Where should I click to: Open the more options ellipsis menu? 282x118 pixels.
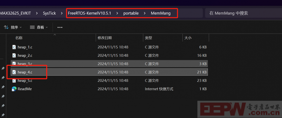[60, 27]
